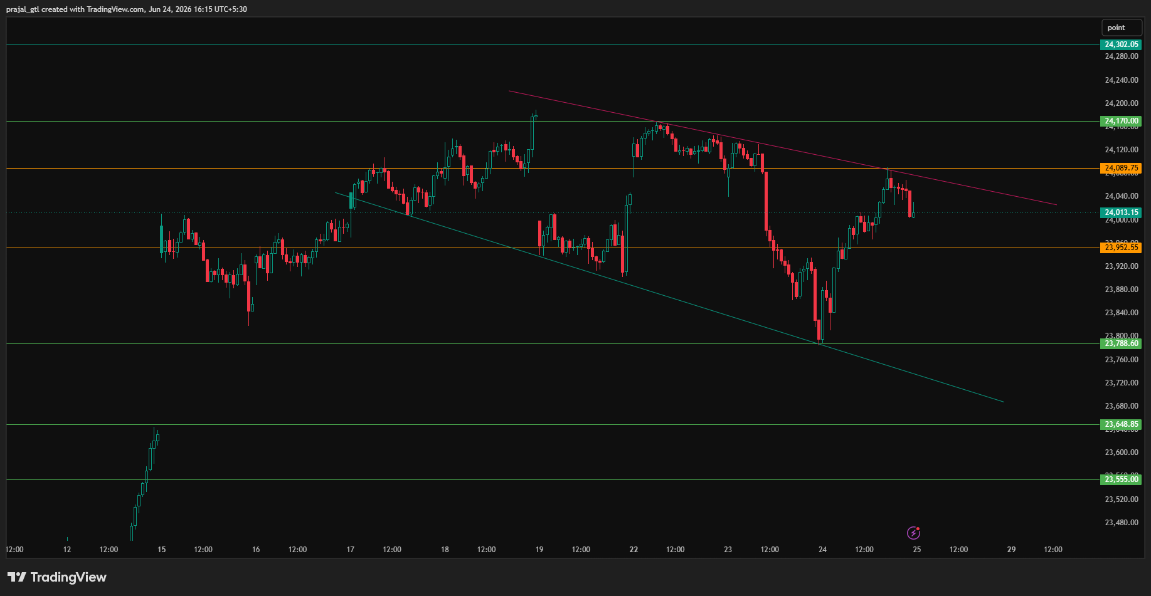Select the 23,648.85 price label
1151x596 pixels.
pos(1121,424)
